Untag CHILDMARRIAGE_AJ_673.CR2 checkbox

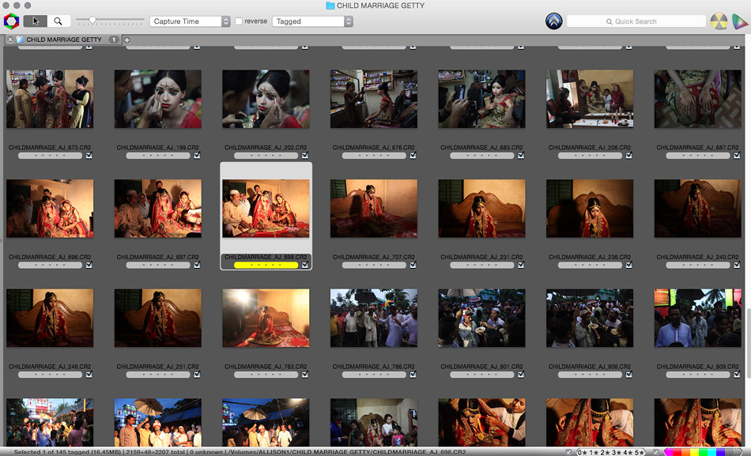pyautogui.click(x=89, y=155)
